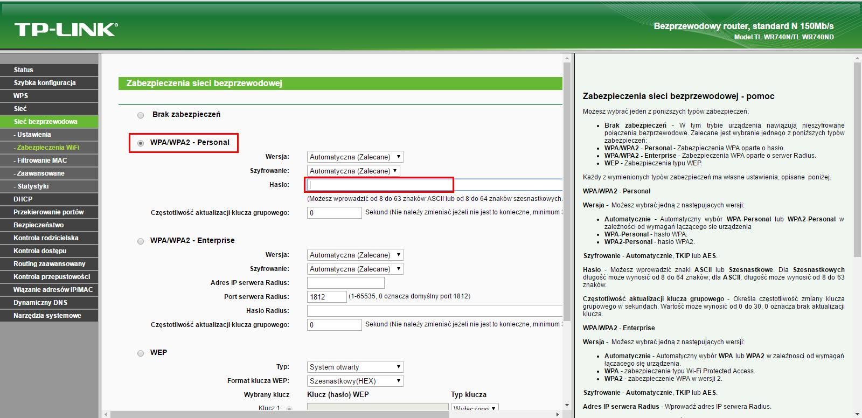Viewport: 862px width, 418px height.
Task: Click the help title Zabezpieczenia sieci bezprzewodowej - pomoc
Action: point(678,96)
